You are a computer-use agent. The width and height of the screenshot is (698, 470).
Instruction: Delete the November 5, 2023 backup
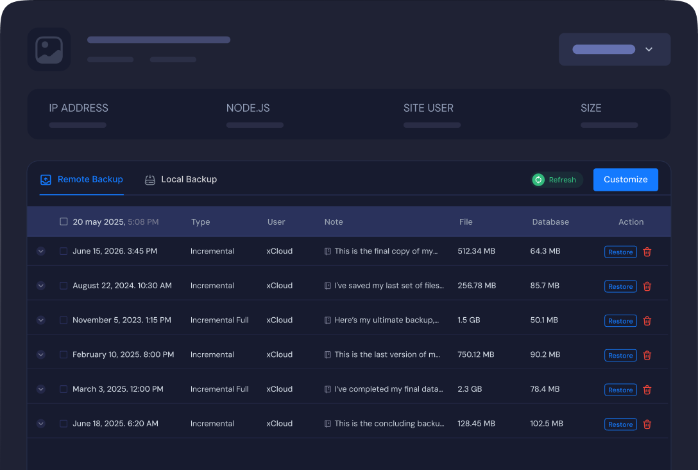coord(647,321)
